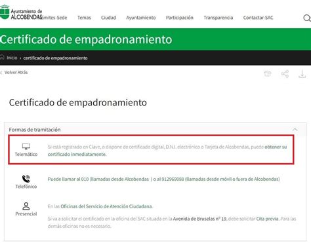Open the Ciudad menu
Viewport: 311px width, 243px height.
[108, 18]
